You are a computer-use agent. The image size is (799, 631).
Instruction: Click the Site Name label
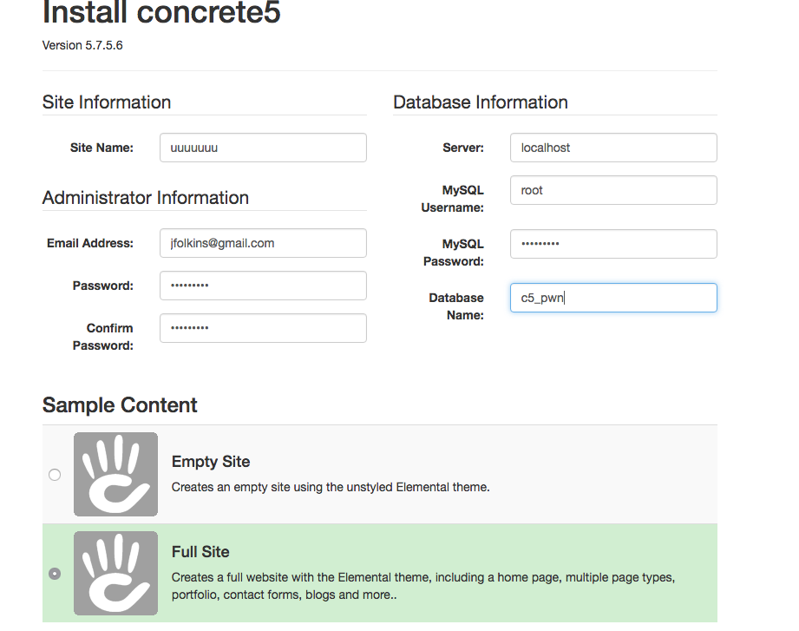pyautogui.click(x=102, y=148)
